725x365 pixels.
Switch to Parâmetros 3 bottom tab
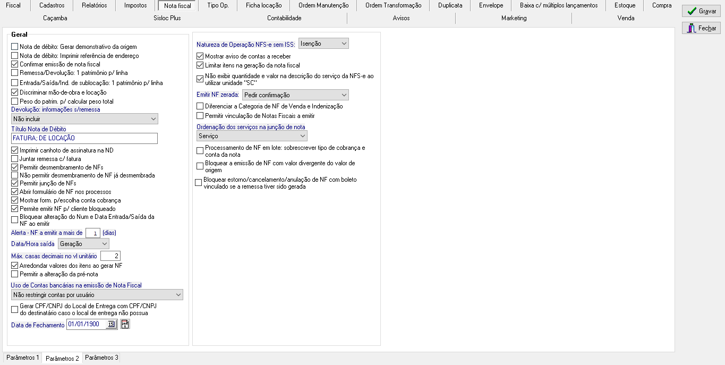click(101, 358)
